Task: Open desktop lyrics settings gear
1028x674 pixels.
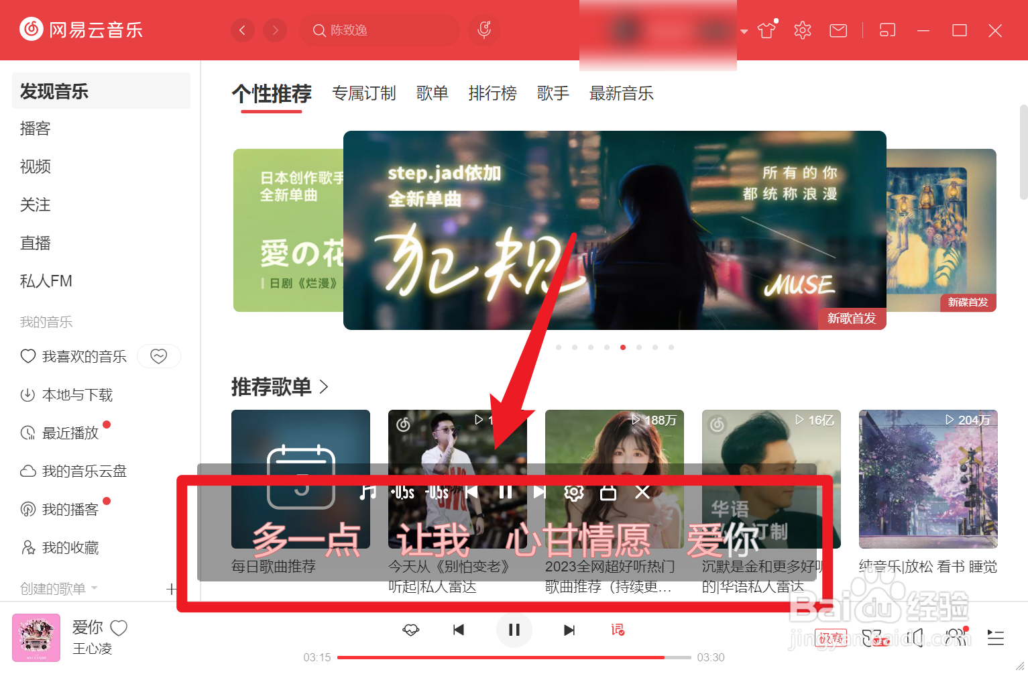Action: (574, 493)
